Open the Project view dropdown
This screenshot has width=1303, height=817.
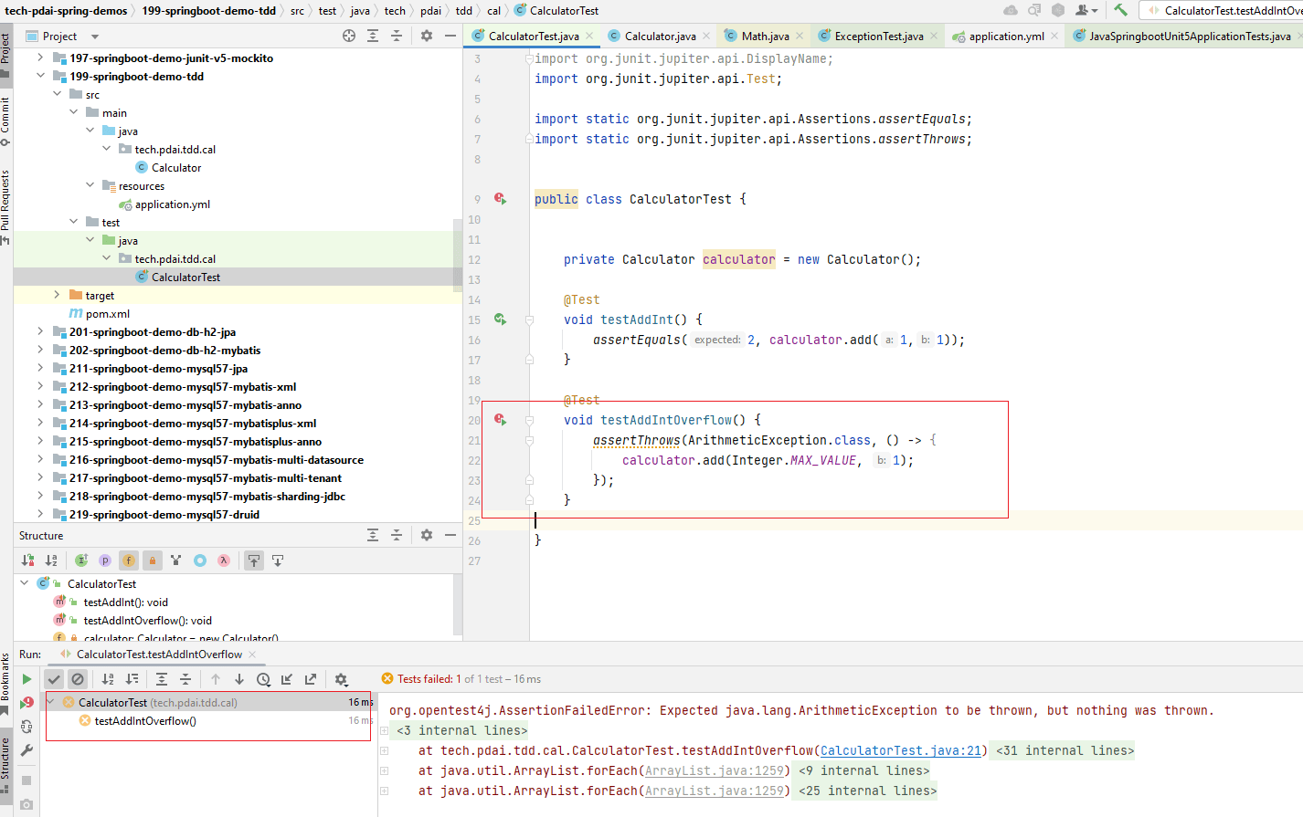tap(94, 37)
